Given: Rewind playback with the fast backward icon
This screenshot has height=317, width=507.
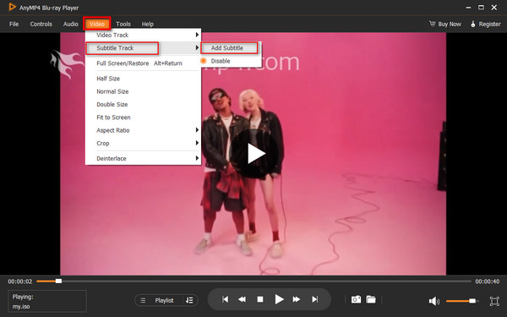Looking at the screenshot, I should point(242,299).
